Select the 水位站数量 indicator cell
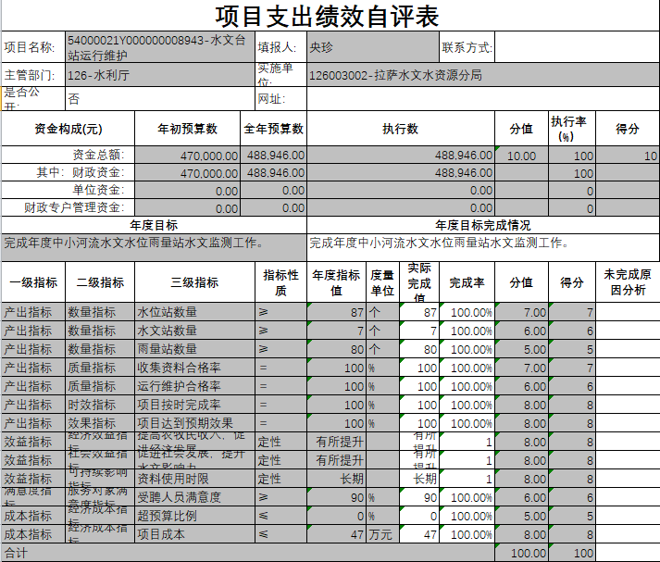This screenshot has width=660, height=562. [195, 312]
